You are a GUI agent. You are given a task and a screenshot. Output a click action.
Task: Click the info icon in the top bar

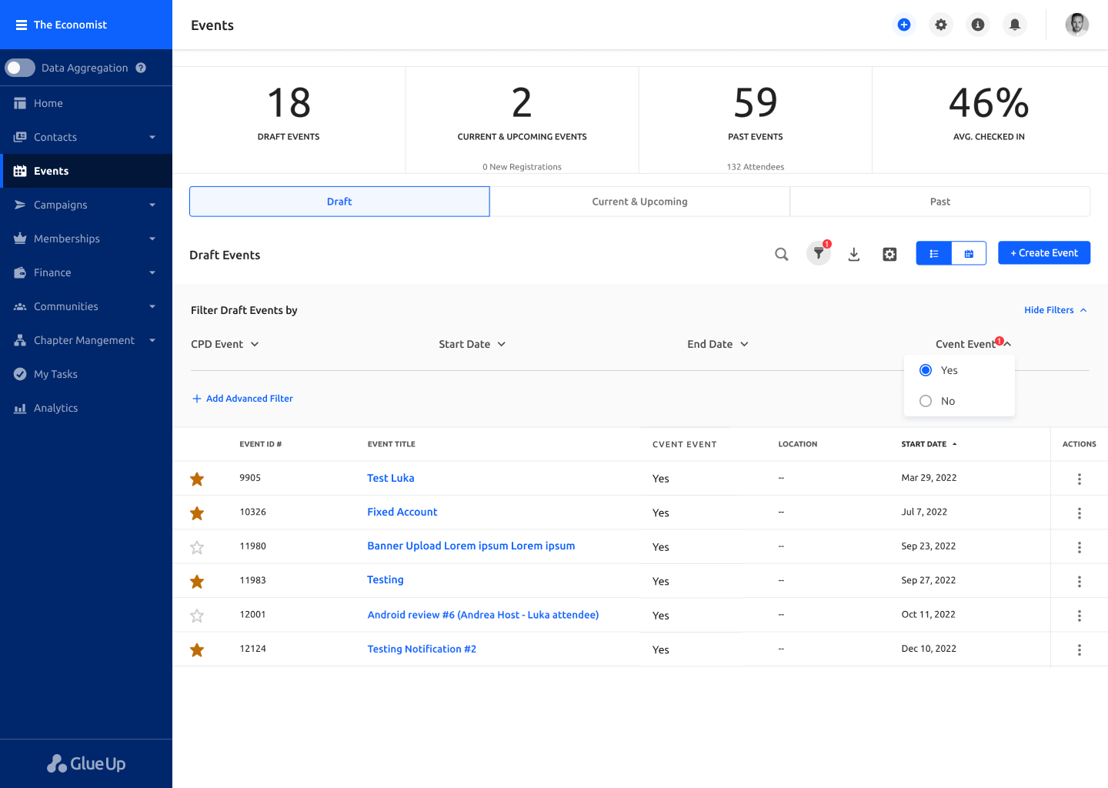[977, 24]
